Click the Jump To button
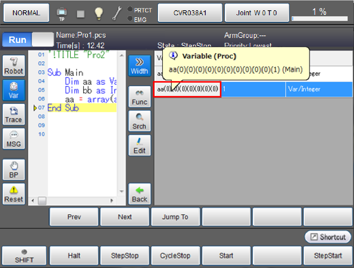This screenshot has width=354, height=268. point(175,217)
